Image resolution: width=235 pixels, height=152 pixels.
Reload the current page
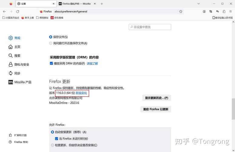click(x=18, y=12)
